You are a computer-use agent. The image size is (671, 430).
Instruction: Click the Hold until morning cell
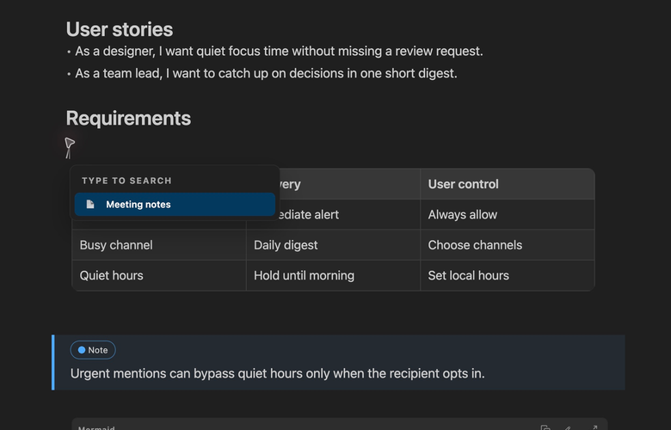coord(333,275)
